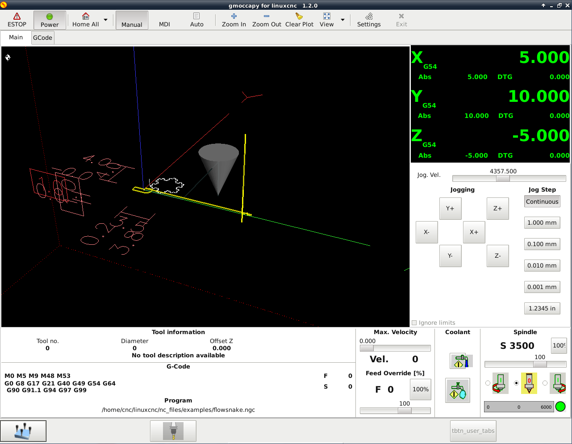Click the plot origin marker icon
The width and height of the screenshot is (572, 444).
[x=8, y=57]
